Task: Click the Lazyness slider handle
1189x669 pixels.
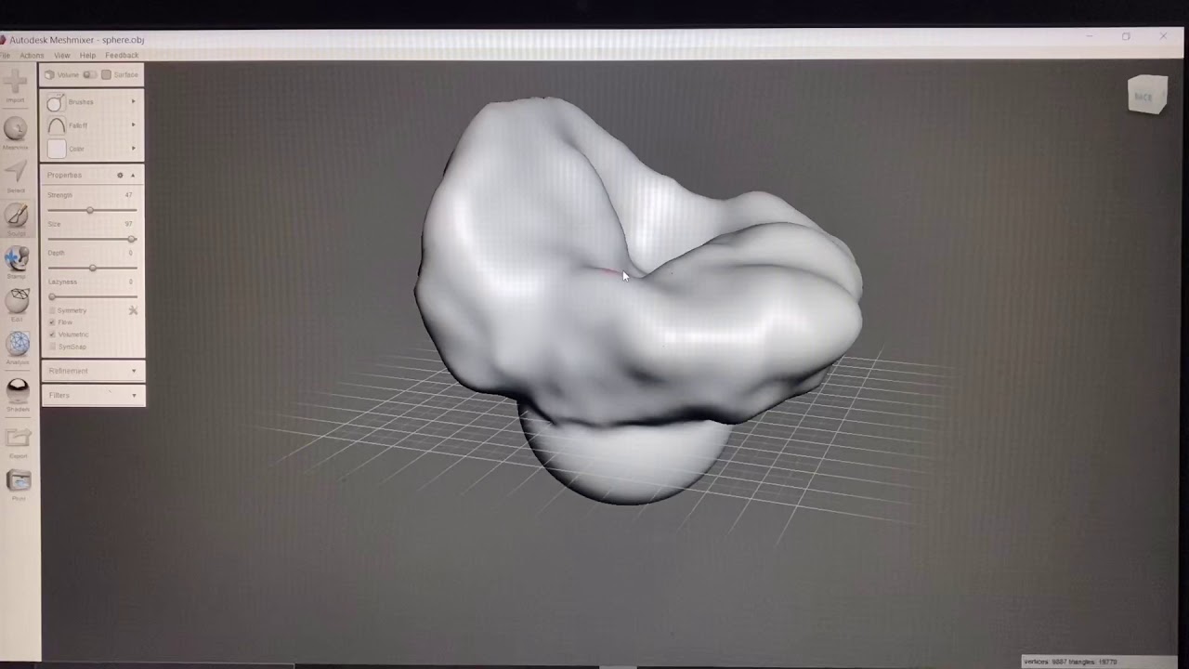Action: tap(52, 296)
